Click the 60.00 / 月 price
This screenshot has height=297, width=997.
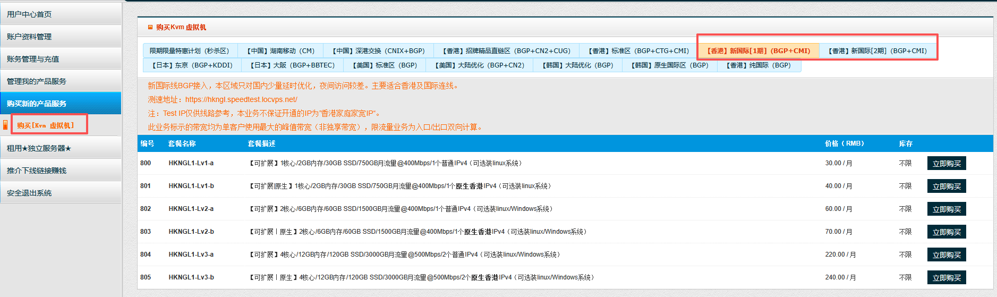(x=839, y=209)
